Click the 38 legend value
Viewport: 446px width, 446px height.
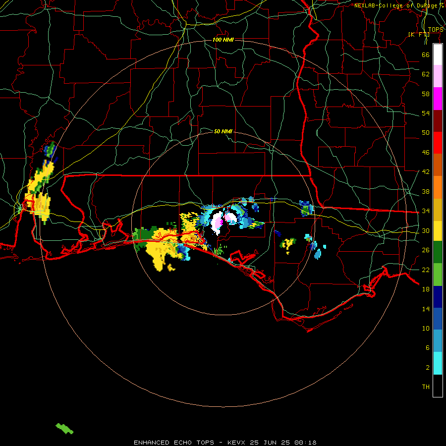coord(426,191)
